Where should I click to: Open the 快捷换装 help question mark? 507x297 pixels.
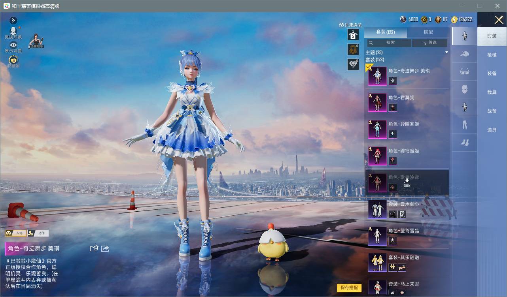click(341, 25)
